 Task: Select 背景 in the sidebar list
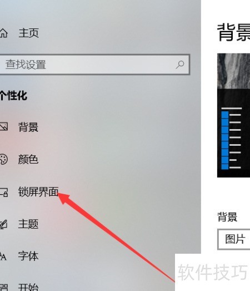(x=28, y=127)
